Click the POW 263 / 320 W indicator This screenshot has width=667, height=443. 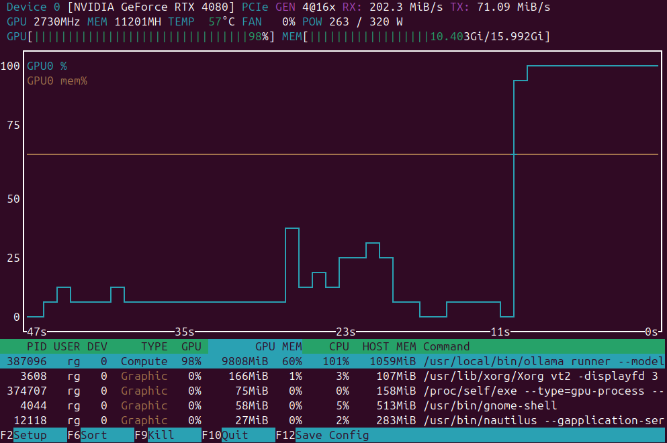coord(354,22)
